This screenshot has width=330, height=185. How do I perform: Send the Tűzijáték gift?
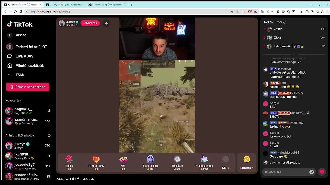click(x=177, y=163)
